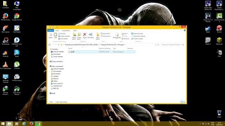Click the Colar clipboard icon
225x126 pixels.
[56, 35]
